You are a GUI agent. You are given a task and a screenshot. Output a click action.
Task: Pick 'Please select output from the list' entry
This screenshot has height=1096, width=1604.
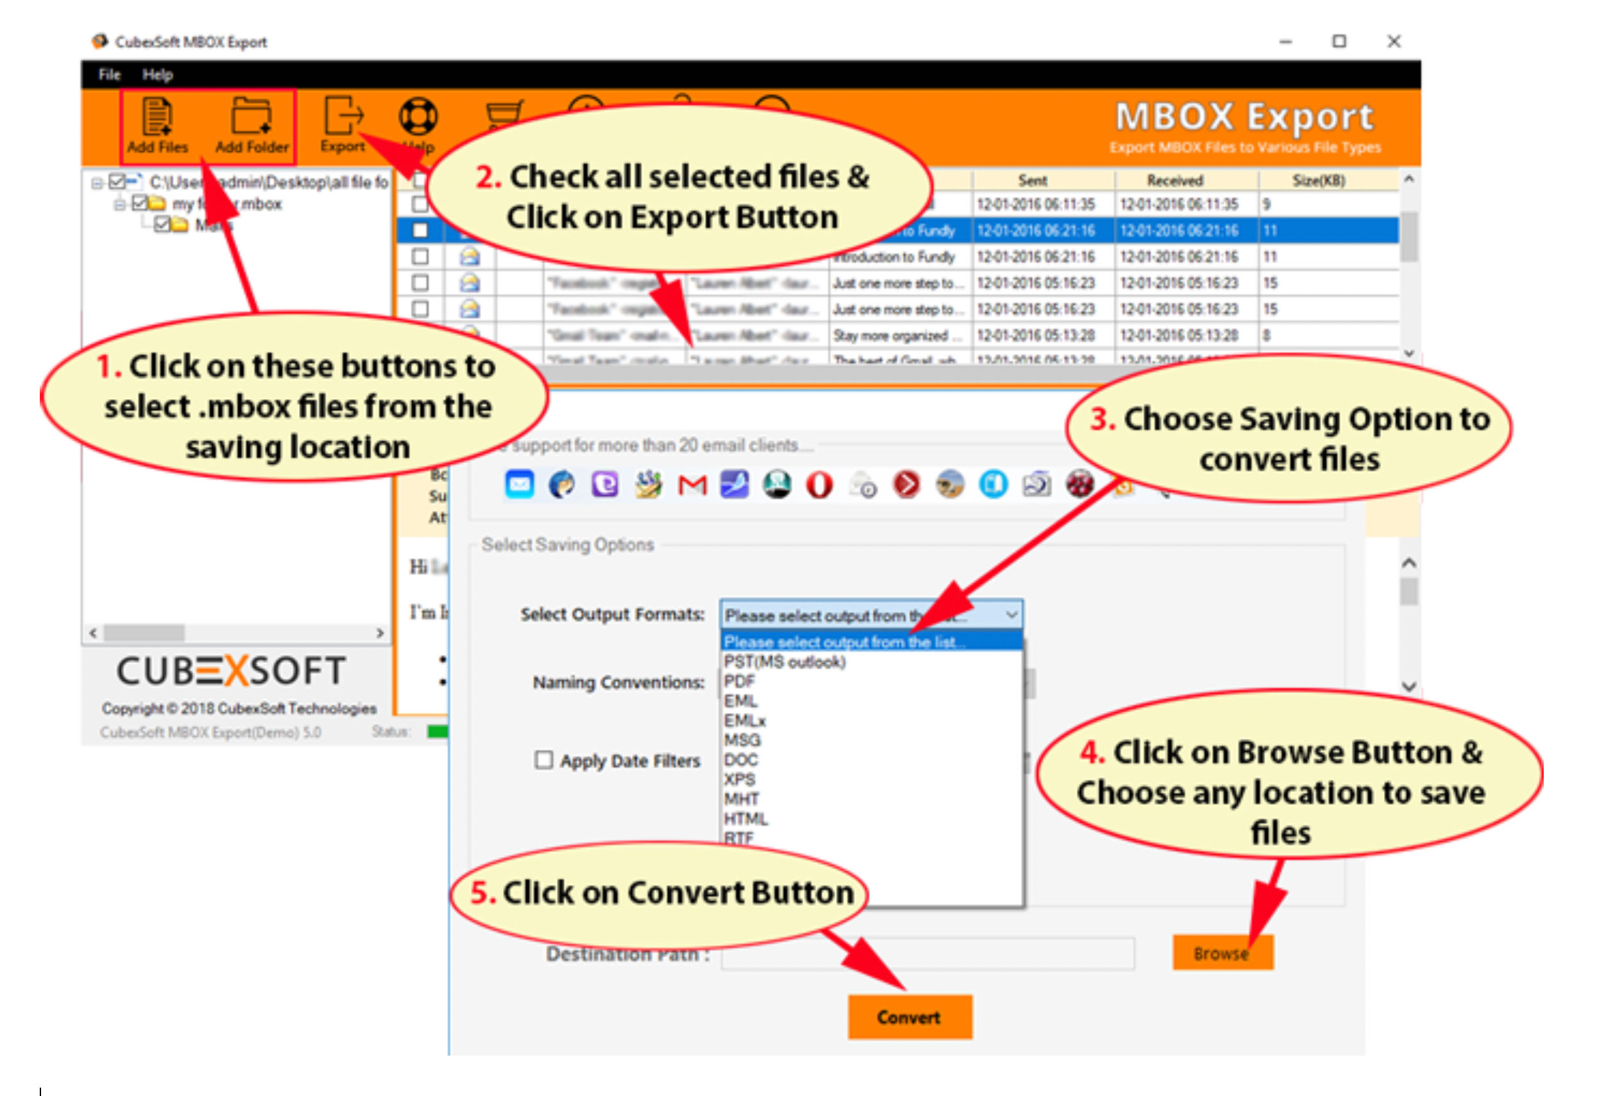click(871, 641)
